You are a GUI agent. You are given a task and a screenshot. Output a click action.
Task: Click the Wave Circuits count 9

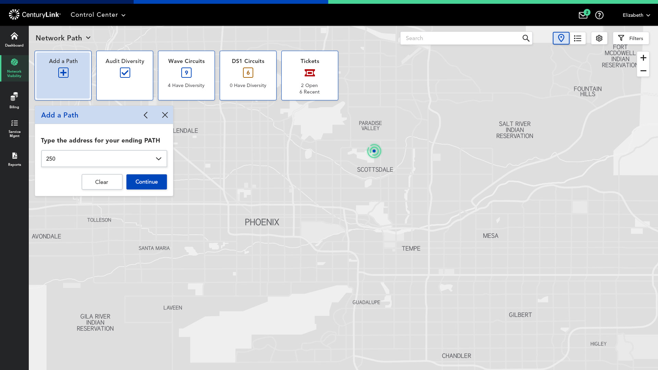tap(186, 73)
